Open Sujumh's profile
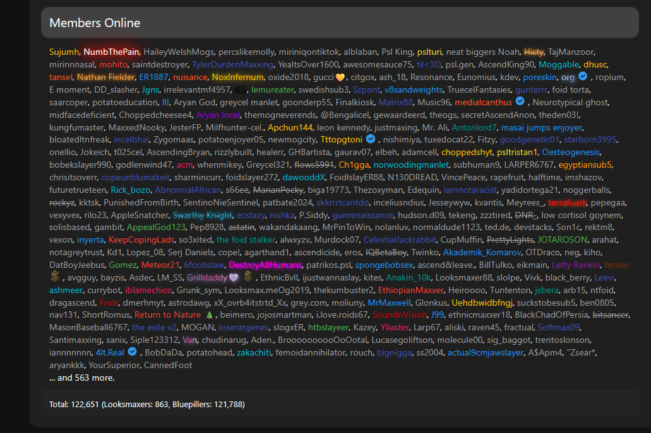Image resolution: width=651 pixels, height=433 pixels. coord(64,52)
